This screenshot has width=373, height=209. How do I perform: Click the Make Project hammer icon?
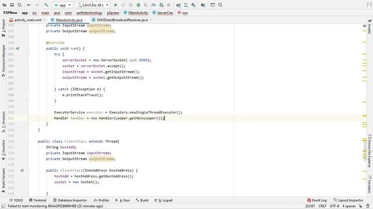46,5
